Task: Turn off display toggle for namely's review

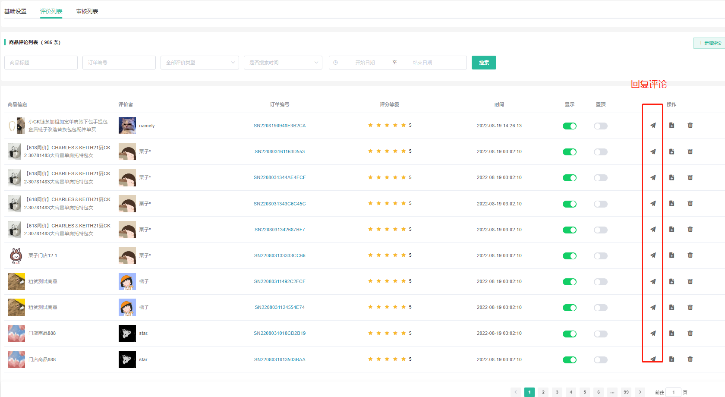Action: [569, 126]
